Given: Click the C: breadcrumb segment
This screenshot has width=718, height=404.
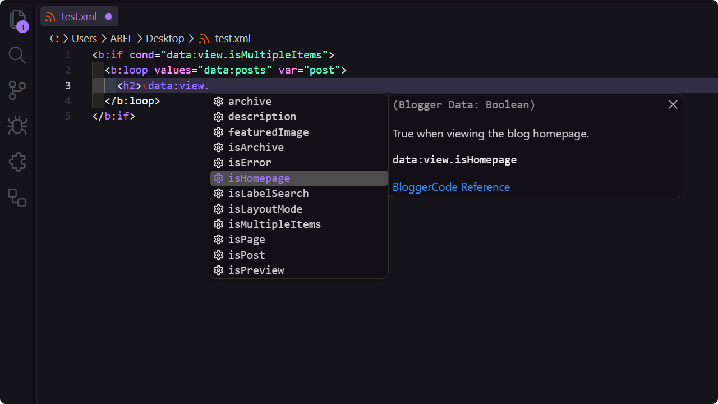Looking at the screenshot, I should (x=54, y=39).
